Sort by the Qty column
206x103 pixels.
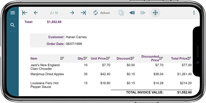tap(85, 58)
